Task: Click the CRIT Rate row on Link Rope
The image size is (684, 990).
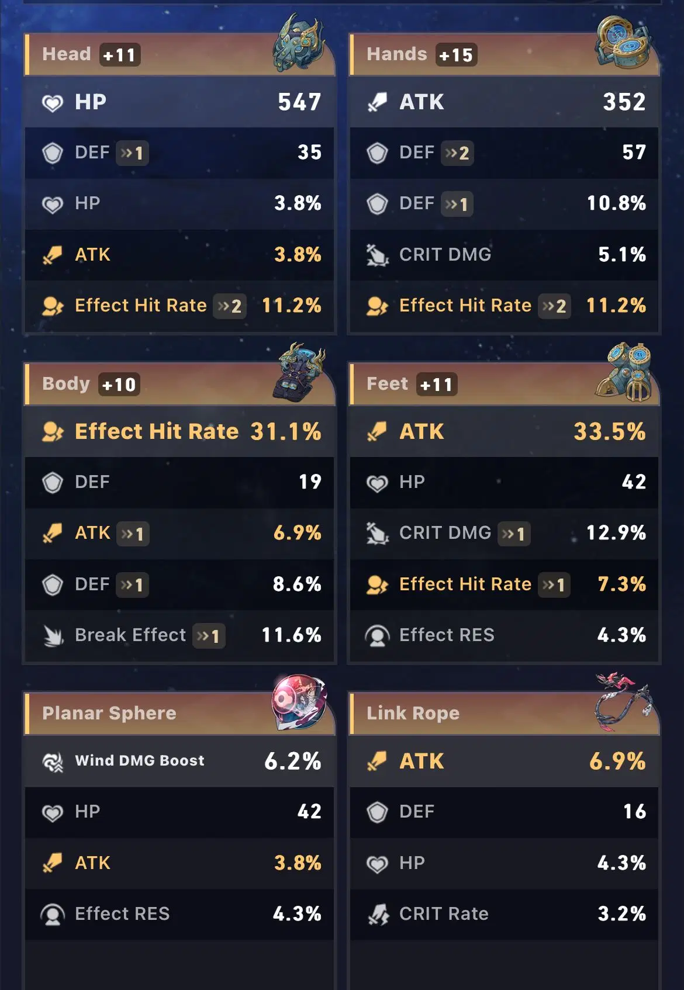Action: [x=503, y=914]
